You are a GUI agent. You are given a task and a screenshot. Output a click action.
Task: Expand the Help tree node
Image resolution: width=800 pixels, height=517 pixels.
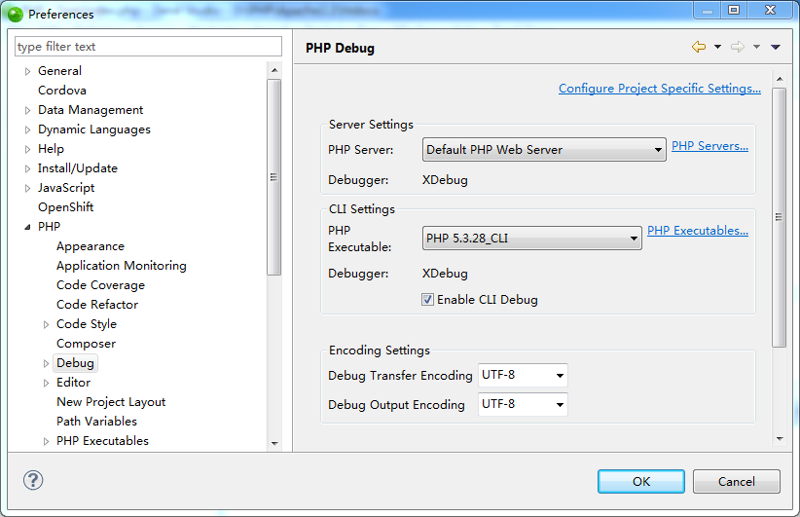pos(27,149)
